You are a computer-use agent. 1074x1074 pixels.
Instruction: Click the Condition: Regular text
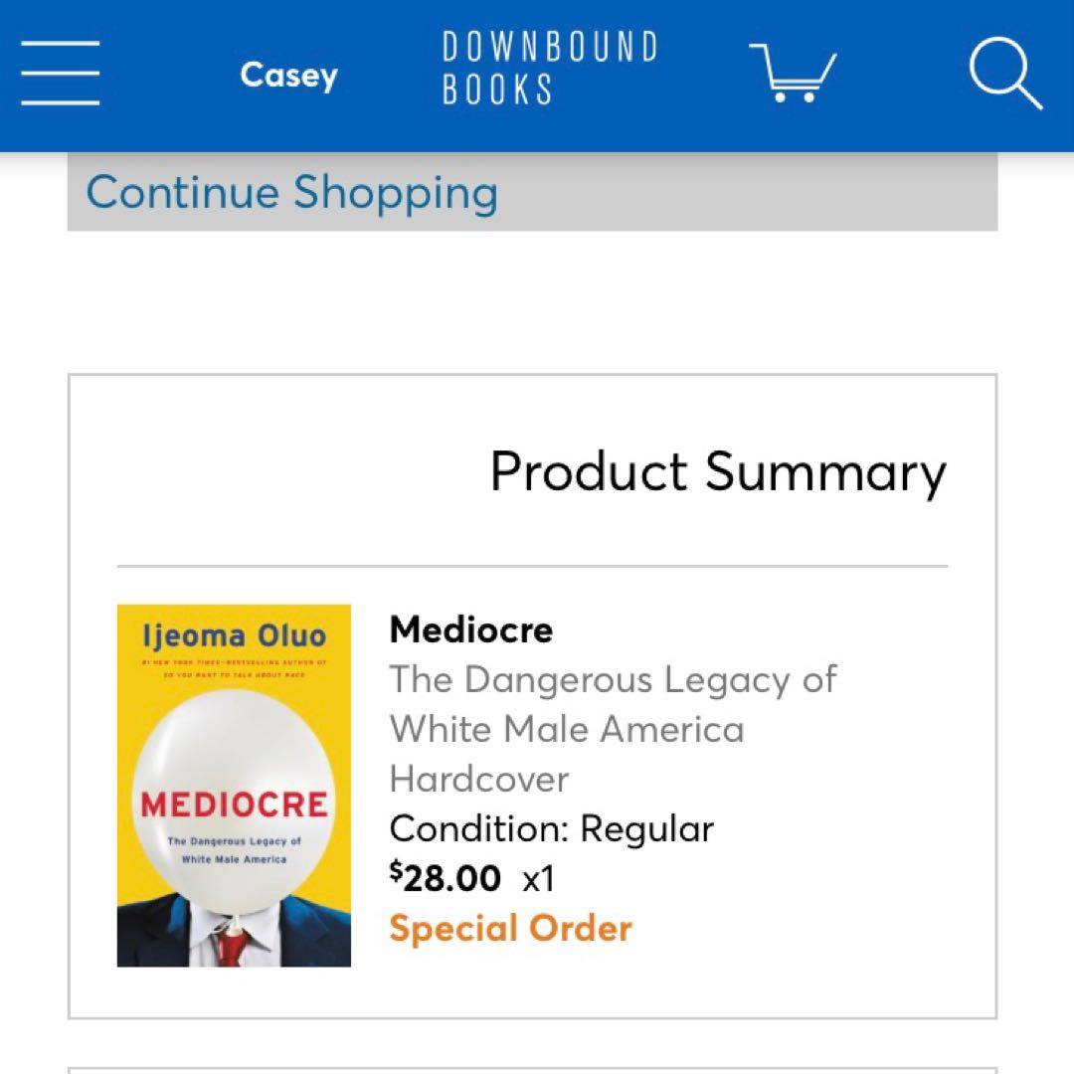551,828
